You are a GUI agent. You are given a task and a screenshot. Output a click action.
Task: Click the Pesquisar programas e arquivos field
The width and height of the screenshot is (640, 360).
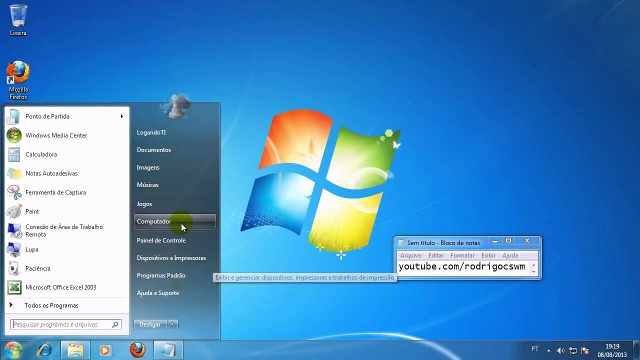click(66, 324)
